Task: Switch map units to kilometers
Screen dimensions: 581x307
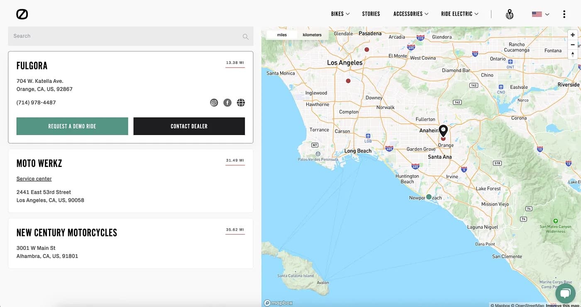Action: click(x=312, y=35)
